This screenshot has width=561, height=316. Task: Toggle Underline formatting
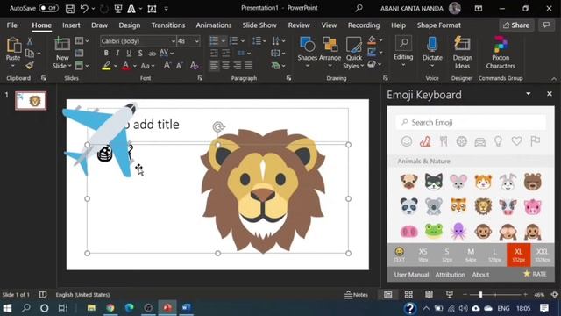click(x=129, y=53)
